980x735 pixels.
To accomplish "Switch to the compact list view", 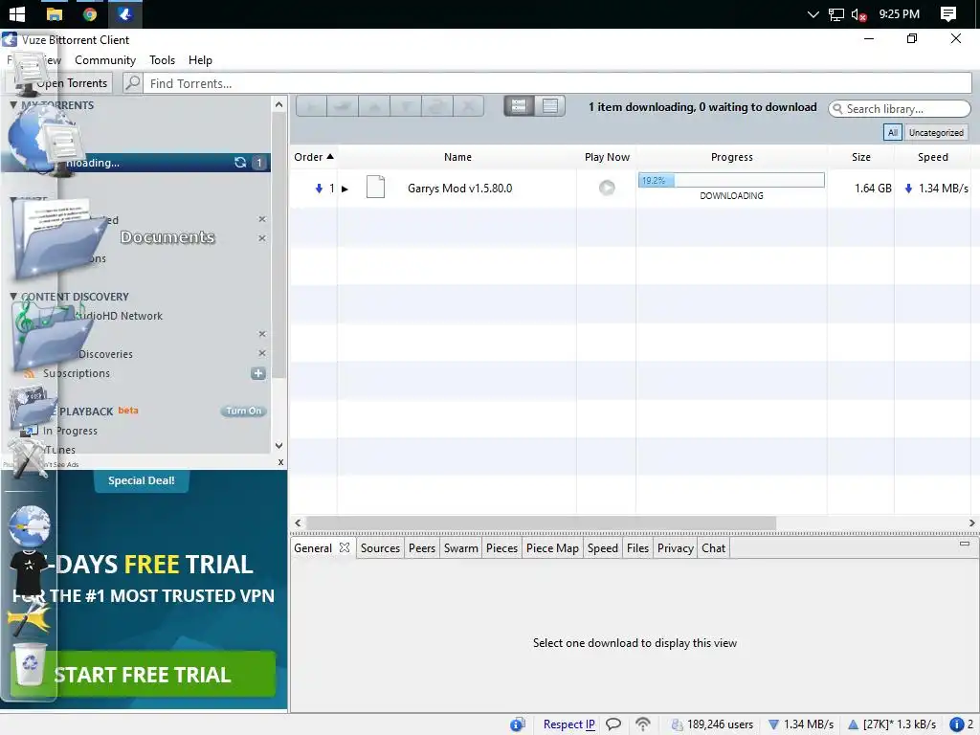I will point(550,106).
